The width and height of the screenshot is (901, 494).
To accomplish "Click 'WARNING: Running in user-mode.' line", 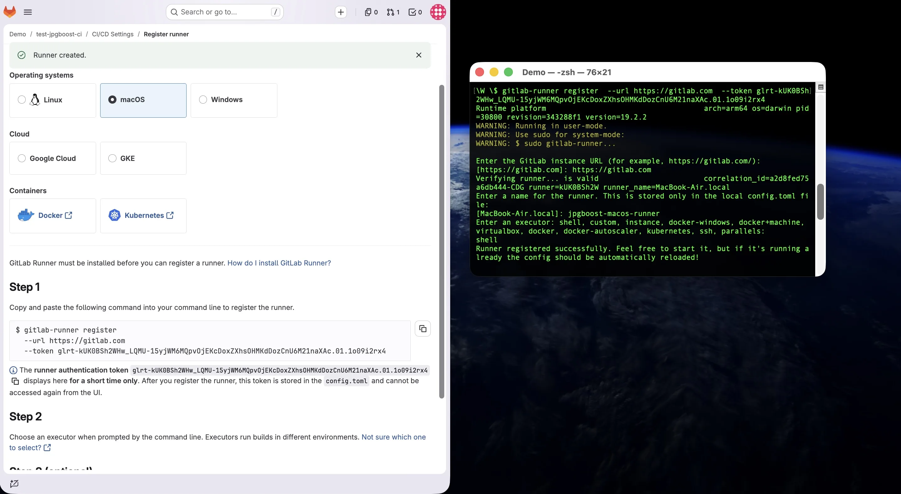I will pyautogui.click(x=541, y=126).
